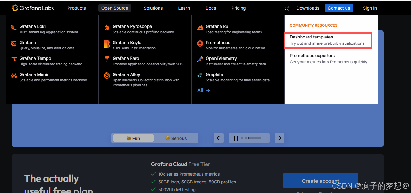Click 'Grafana Cloud Free Tier' heading
The height and width of the screenshot is (193, 411).
tap(181, 164)
